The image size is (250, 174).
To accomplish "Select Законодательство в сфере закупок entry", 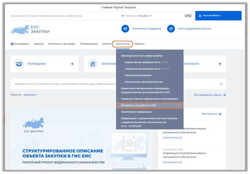I will (x=142, y=56).
